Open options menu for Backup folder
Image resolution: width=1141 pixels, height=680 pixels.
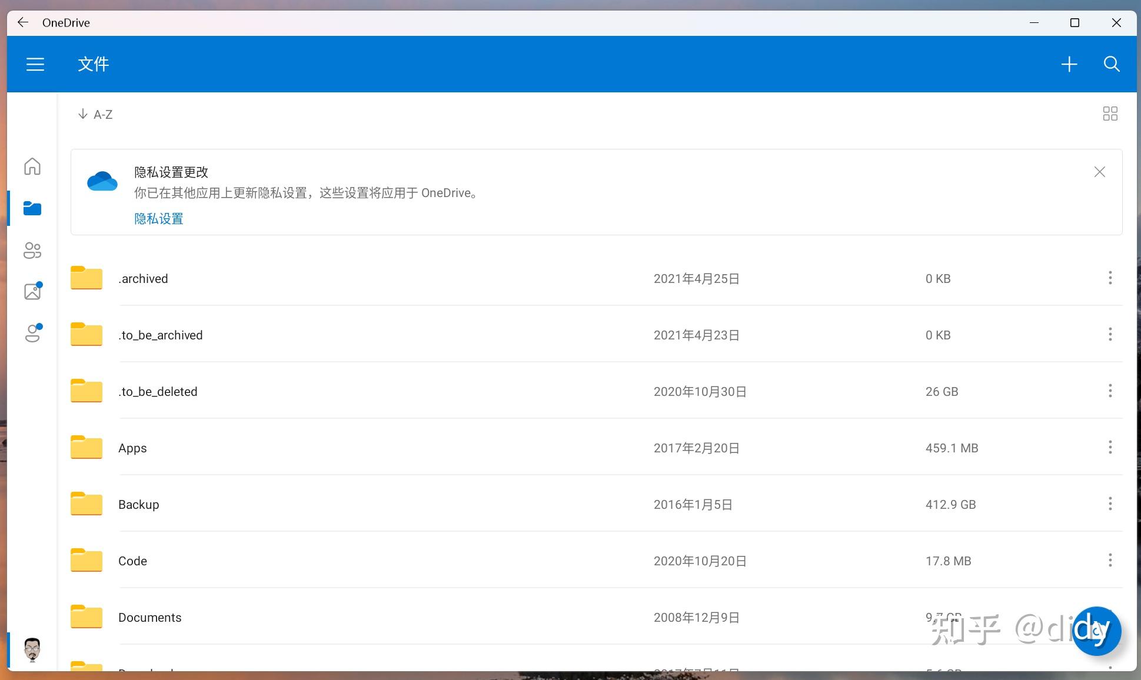pyautogui.click(x=1110, y=504)
